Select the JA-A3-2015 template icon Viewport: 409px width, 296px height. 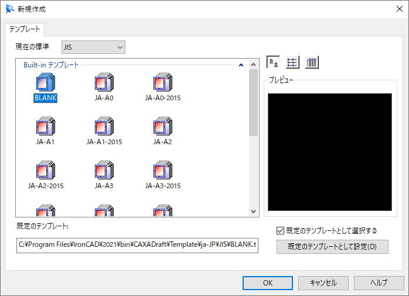[x=163, y=170]
